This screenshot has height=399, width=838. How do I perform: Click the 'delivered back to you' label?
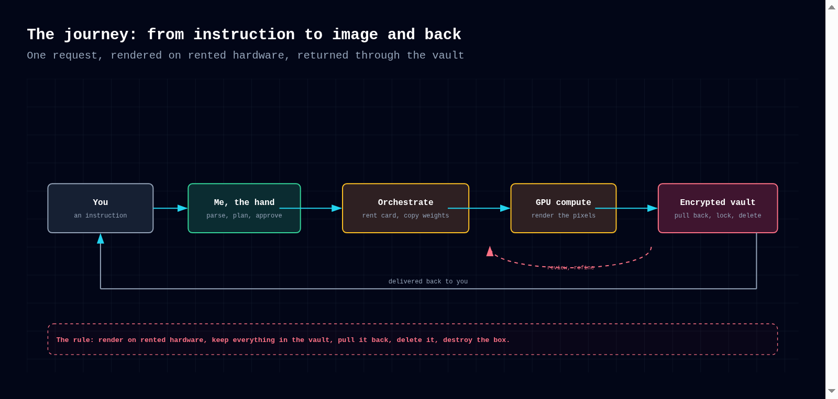(428, 281)
